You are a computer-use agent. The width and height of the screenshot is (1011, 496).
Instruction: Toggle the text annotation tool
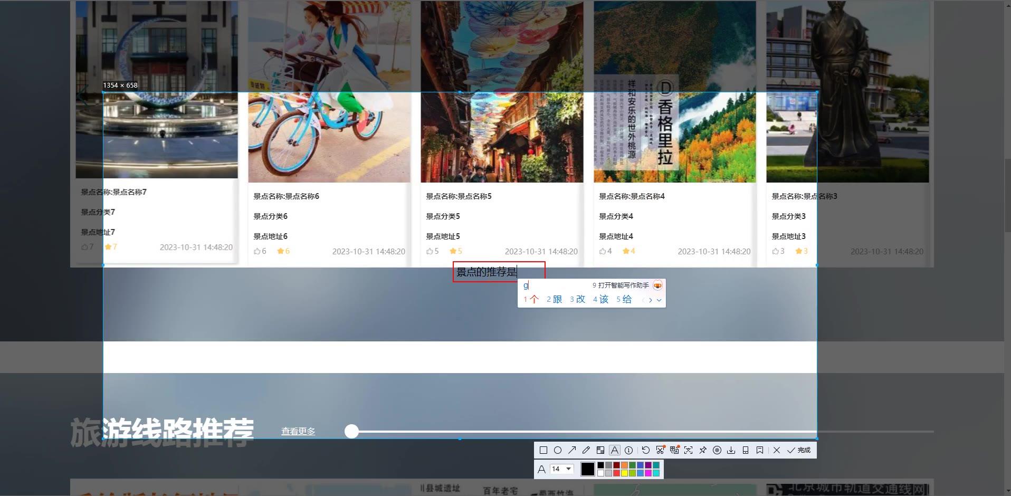click(615, 450)
